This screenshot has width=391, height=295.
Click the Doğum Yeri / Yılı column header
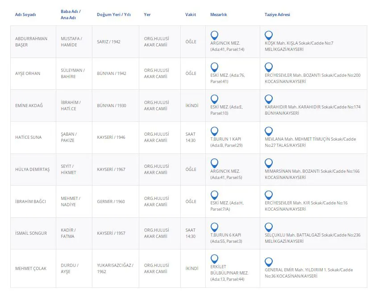(114, 15)
